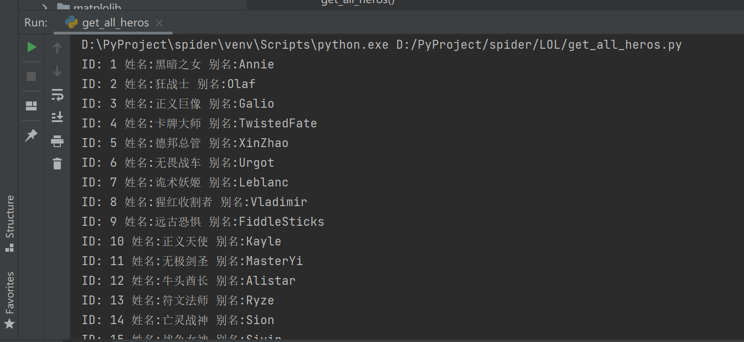Enable scroll to end of output
This screenshot has height=342, width=744.
tap(57, 117)
